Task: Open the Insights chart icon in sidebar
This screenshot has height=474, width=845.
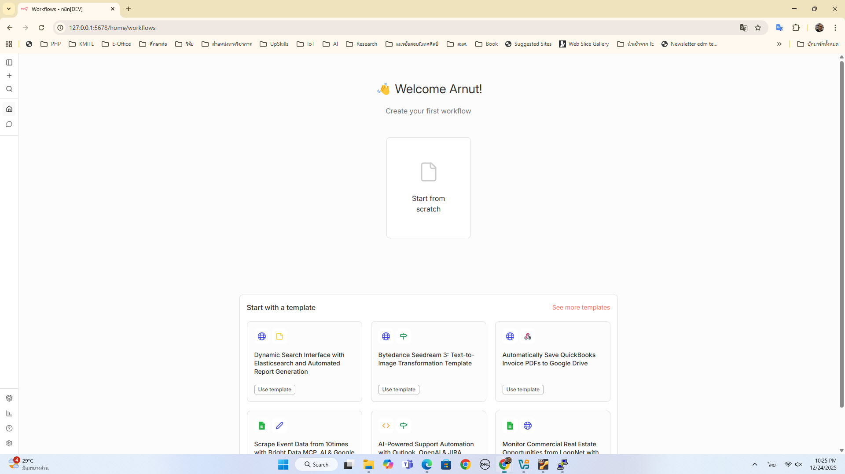Action: [9, 413]
